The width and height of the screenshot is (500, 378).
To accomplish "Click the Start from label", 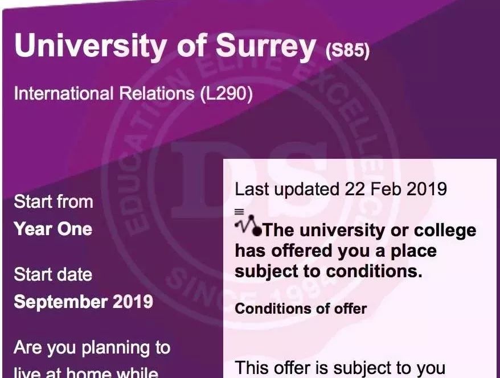I will (53, 202).
